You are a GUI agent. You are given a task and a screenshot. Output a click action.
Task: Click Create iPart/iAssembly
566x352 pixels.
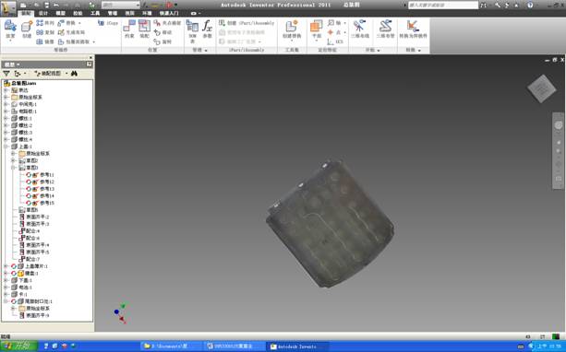point(247,23)
